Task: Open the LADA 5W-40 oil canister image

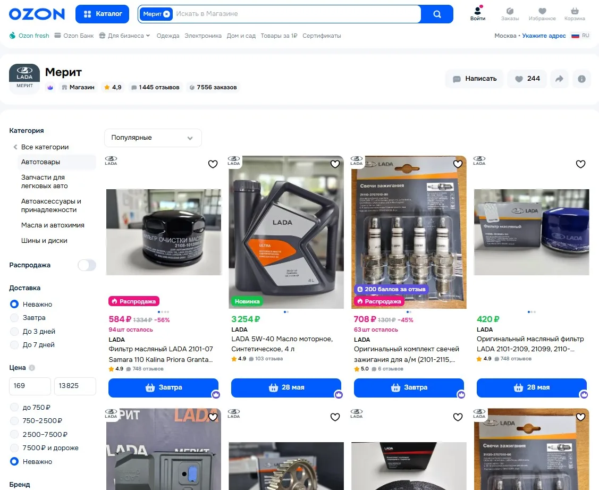Action: click(x=286, y=232)
